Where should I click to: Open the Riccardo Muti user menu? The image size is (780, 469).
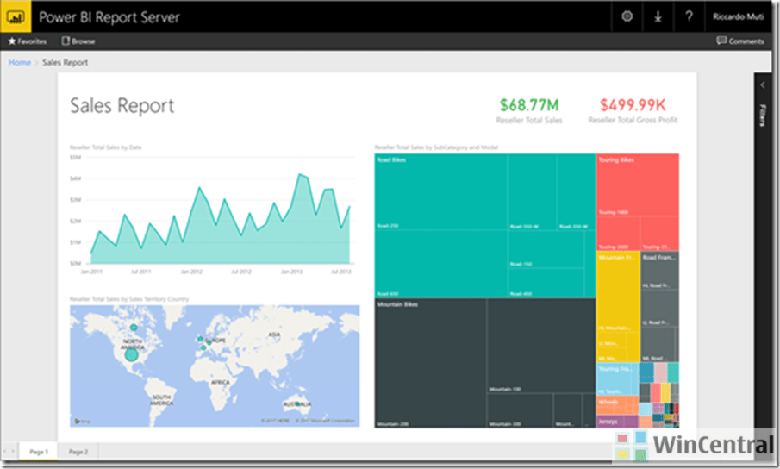[738, 16]
